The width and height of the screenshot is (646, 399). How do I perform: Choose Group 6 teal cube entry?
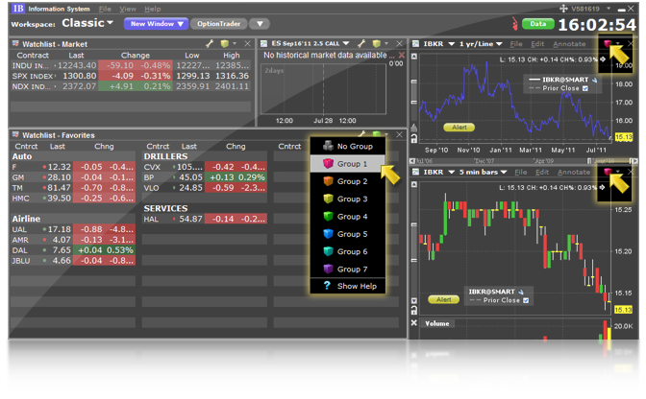(x=348, y=251)
